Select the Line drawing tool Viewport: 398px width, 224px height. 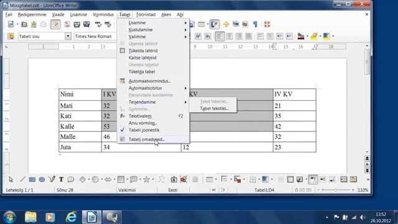[x=22, y=180]
